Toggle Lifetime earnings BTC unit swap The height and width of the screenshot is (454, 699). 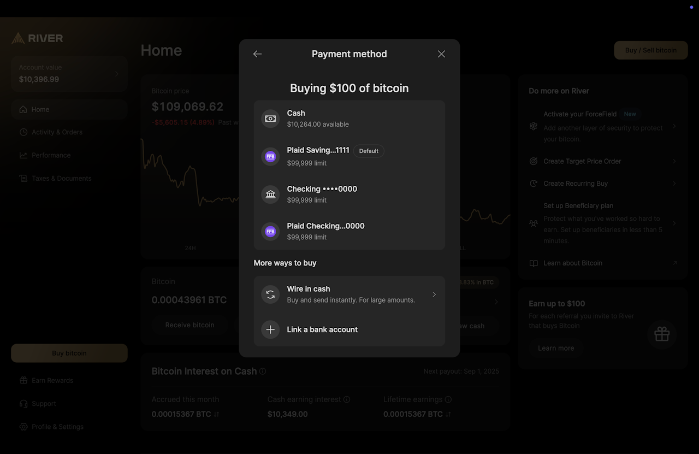point(448,415)
